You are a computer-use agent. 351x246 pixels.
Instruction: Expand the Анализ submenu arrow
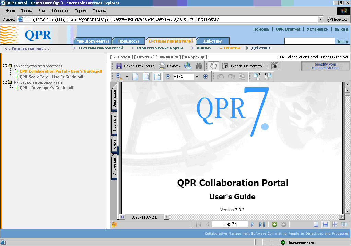click(x=193, y=48)
